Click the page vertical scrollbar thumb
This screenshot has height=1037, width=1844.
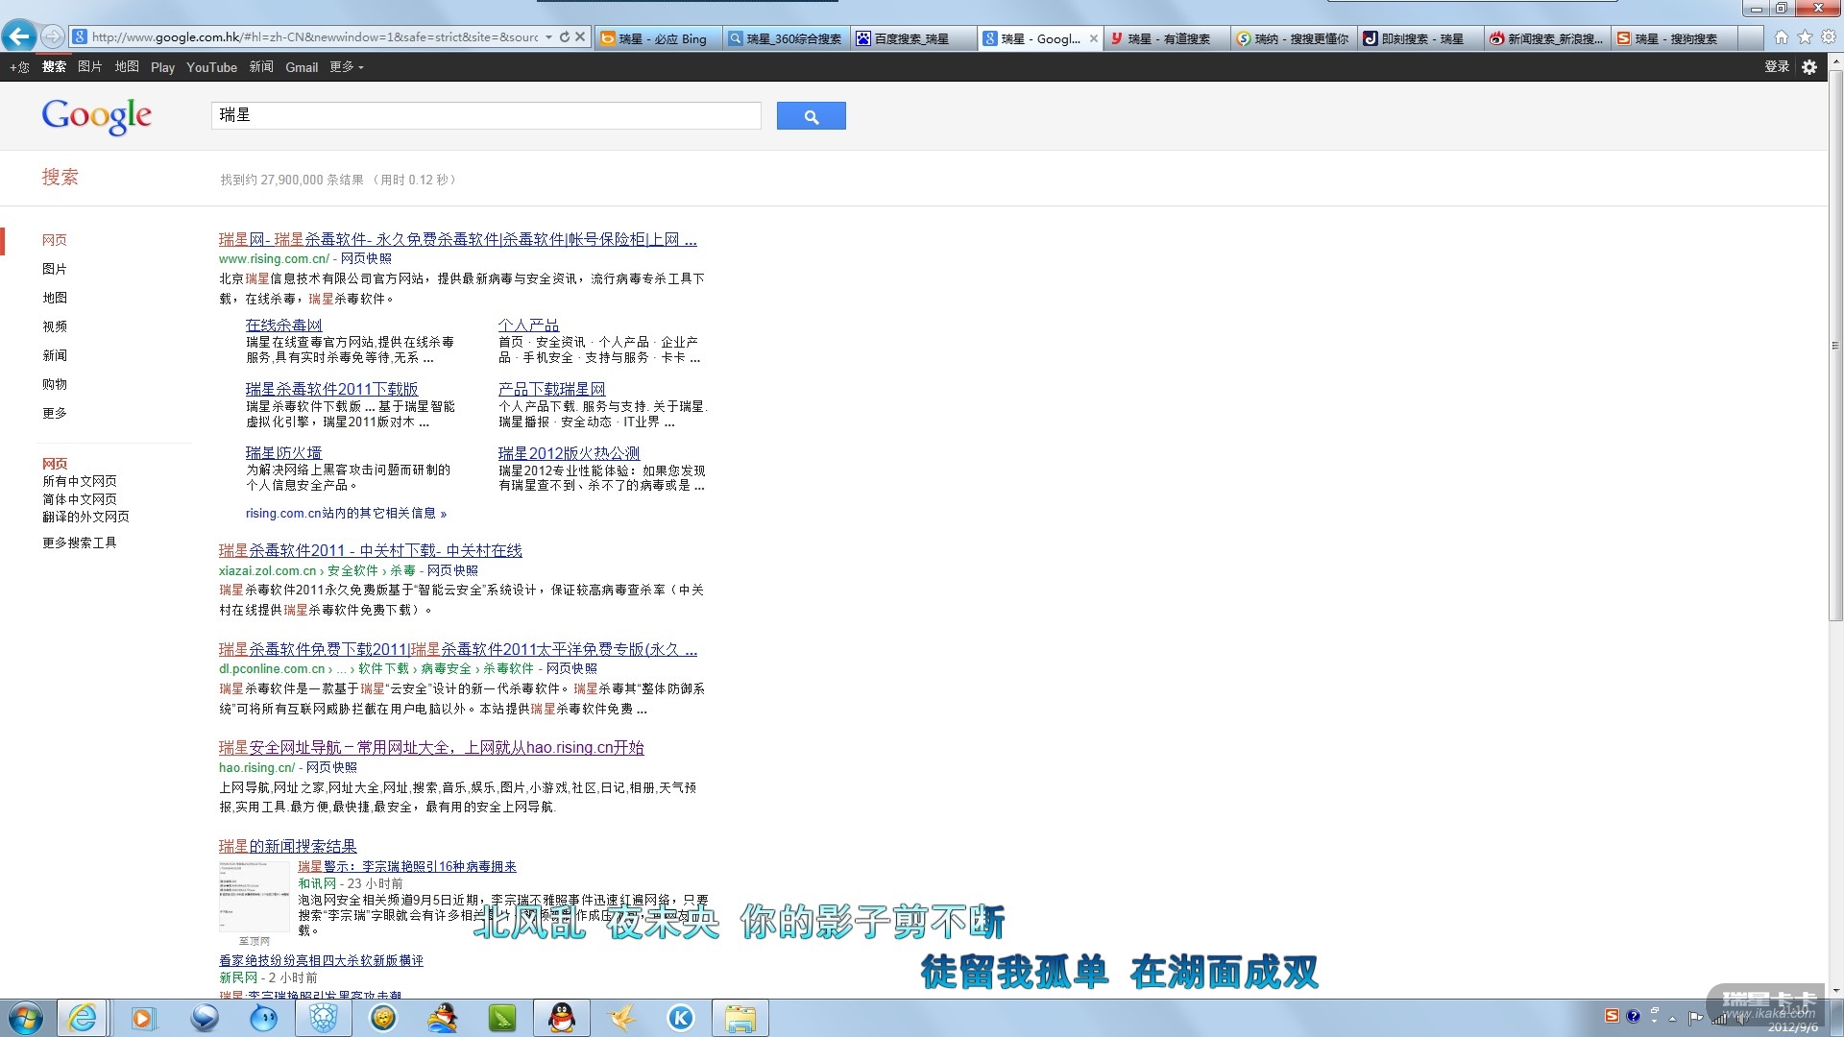click(x=1835, y=346)
